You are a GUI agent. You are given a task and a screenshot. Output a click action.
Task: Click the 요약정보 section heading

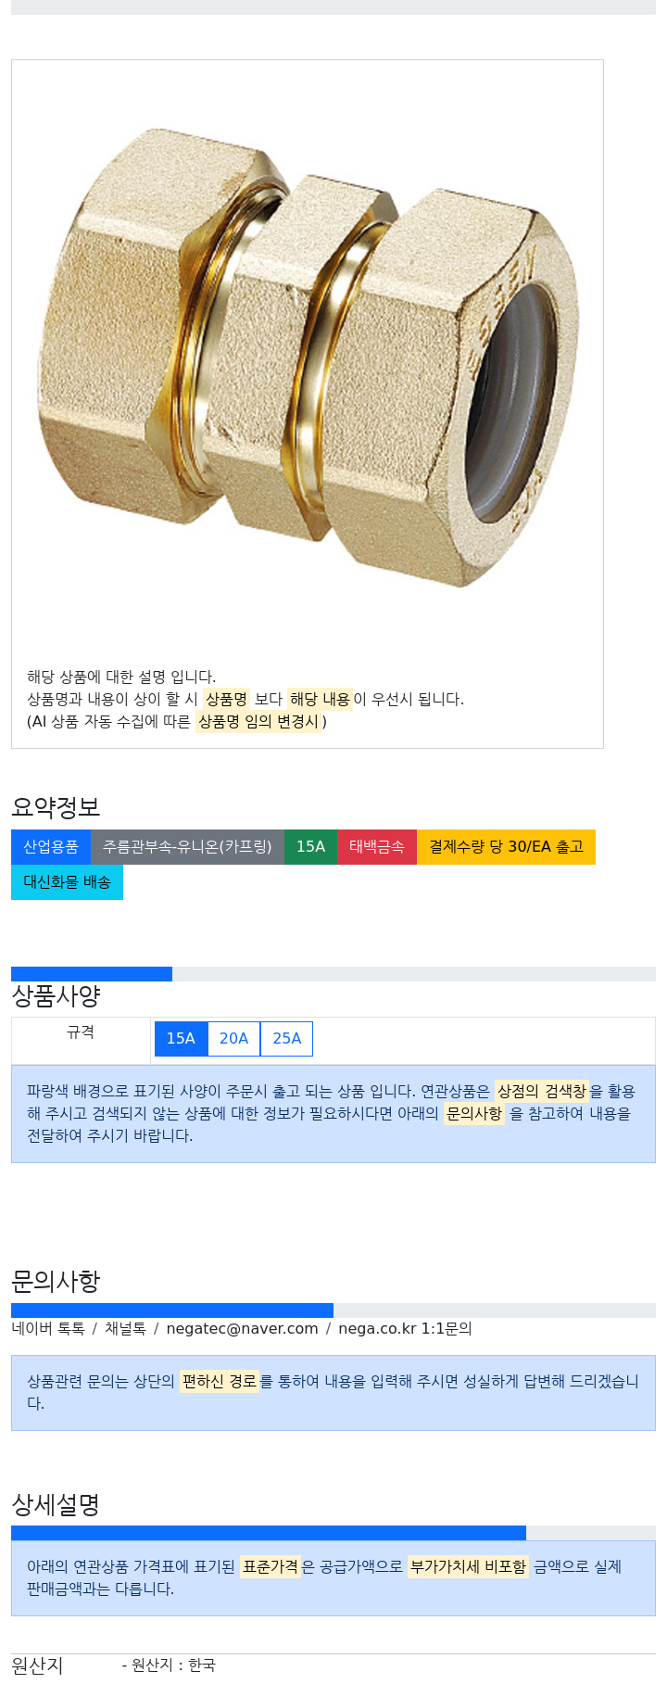pyautogui.click(x=56, y=807)
